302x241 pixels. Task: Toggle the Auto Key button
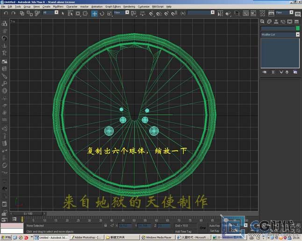(x=214, y=226)
